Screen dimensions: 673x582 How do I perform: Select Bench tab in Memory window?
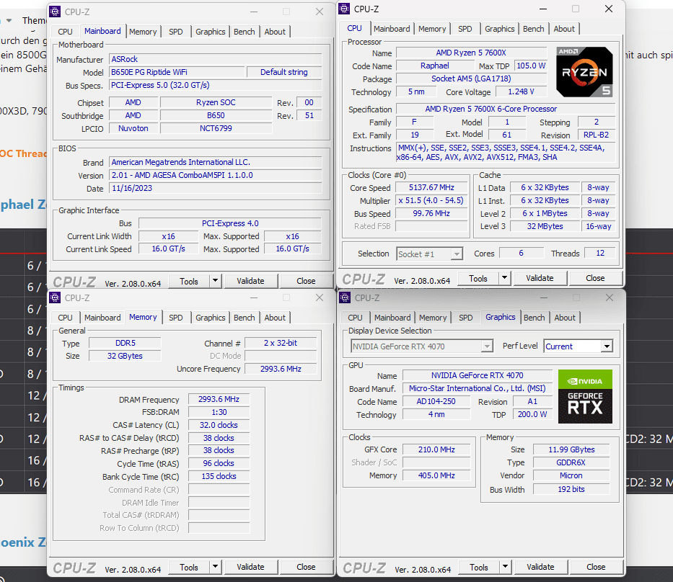point(245,318)
